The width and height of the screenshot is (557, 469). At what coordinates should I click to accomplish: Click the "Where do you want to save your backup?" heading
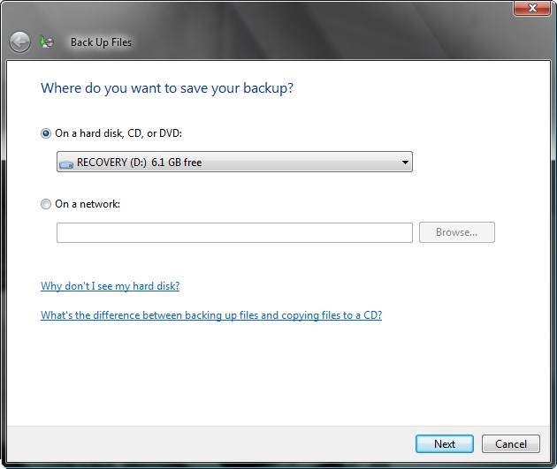167,88
